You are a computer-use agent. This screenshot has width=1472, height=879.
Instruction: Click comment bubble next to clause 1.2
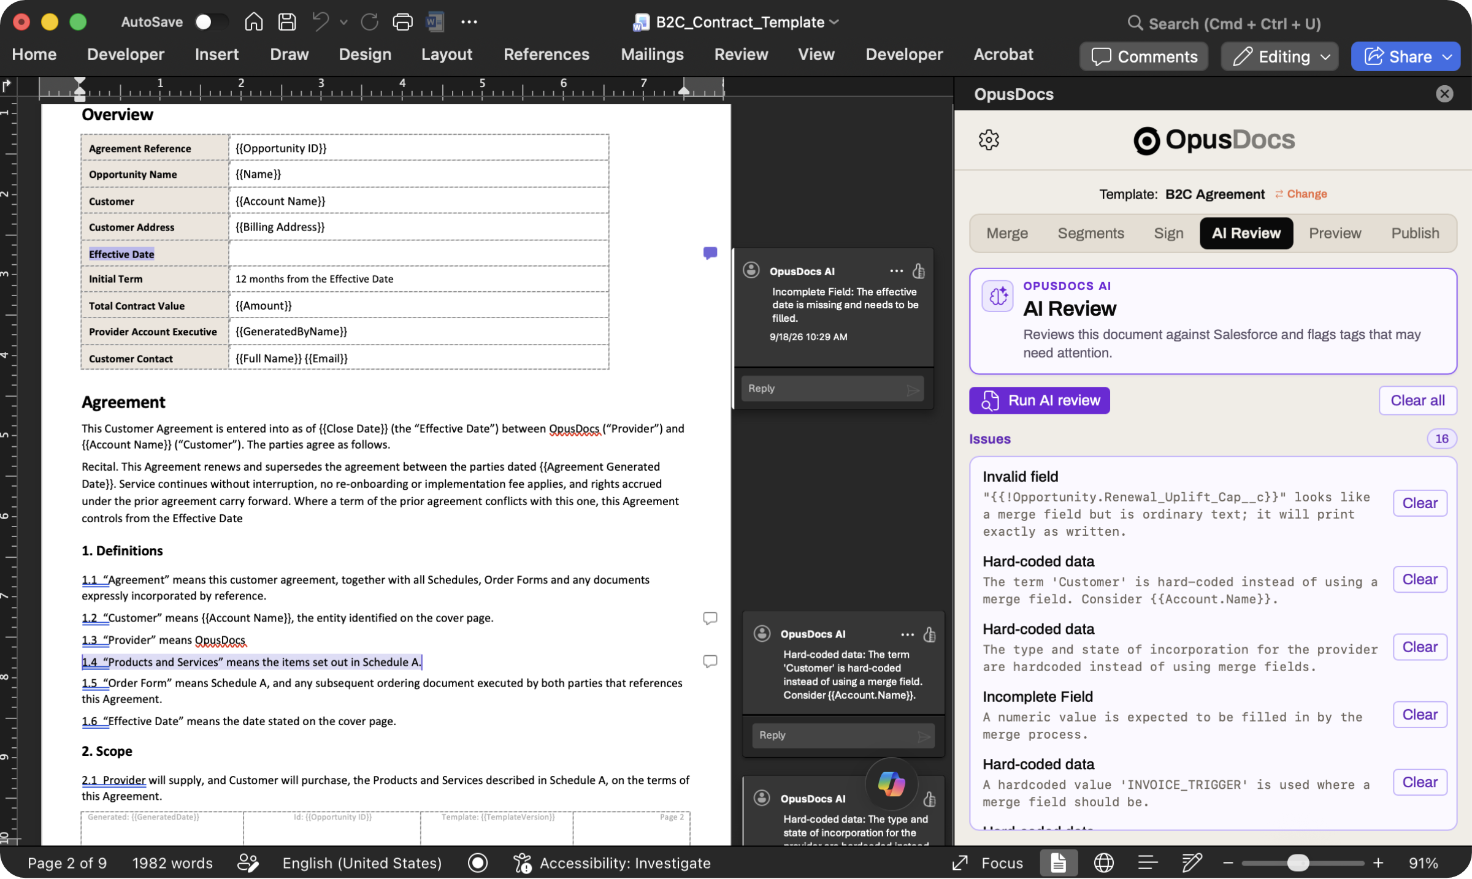(x=710, y=618)
